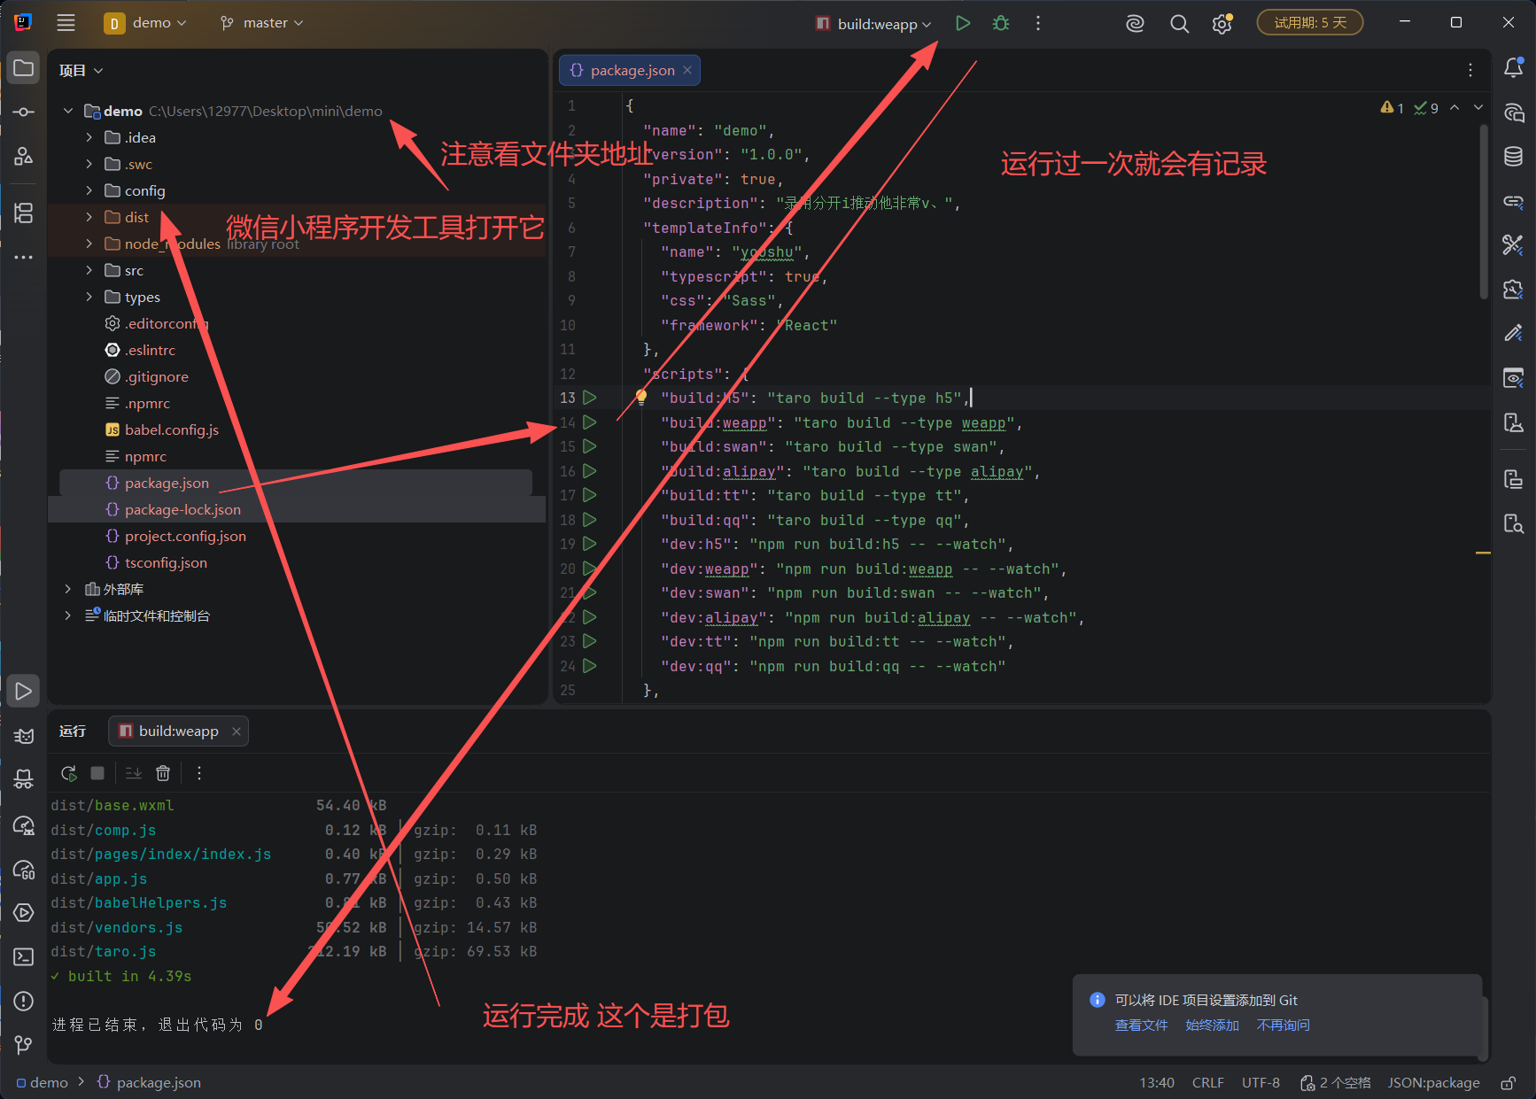Show more tool windows ellipsis
The width and height of the screenshot is (1536, 1099).
point(24,257)
